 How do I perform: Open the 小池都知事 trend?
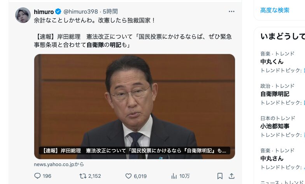275,126
